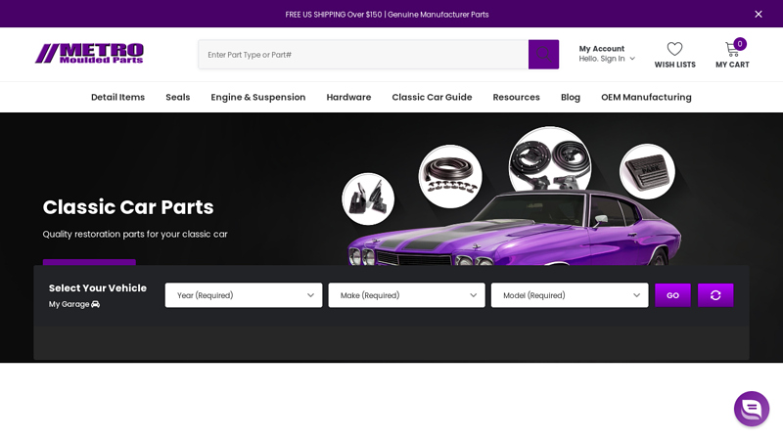Open the Wish Lists heart icon
This screenshot has width=783, height=440.
click(674, 49)
